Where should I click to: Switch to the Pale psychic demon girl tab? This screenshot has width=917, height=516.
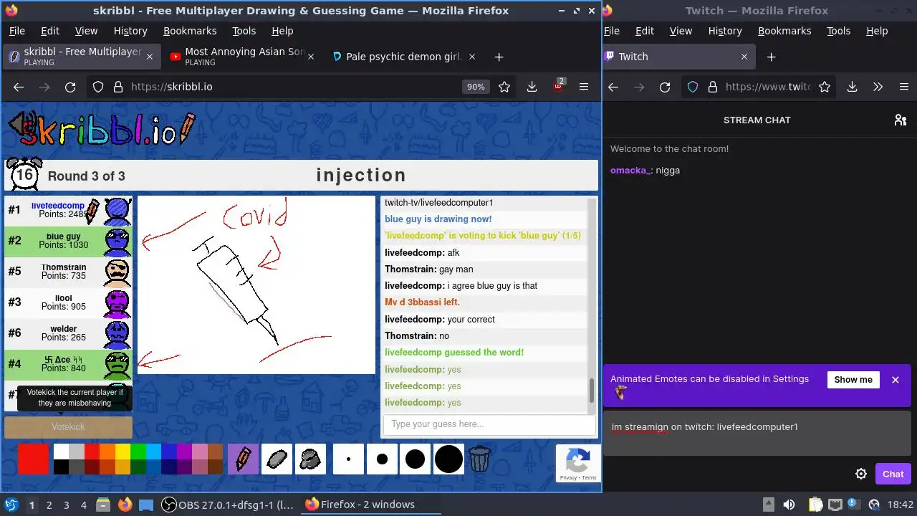(x=404, y=57)
